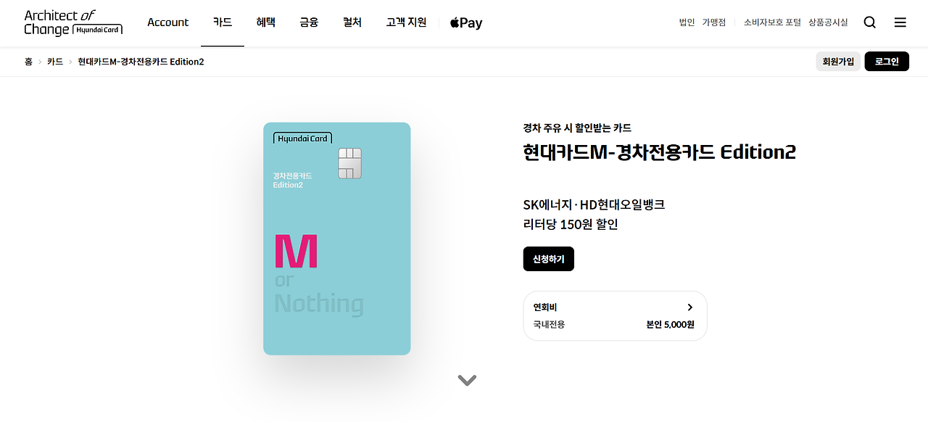Open the 컬처 menu

(352, 22)
